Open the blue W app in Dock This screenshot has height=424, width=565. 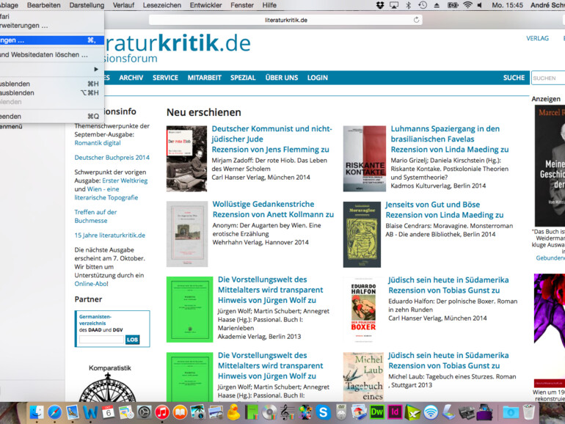point(90,412)
